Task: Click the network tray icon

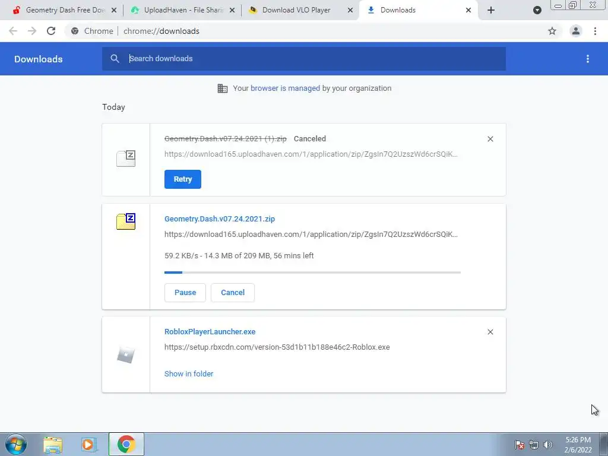Action: click(534, 445)
